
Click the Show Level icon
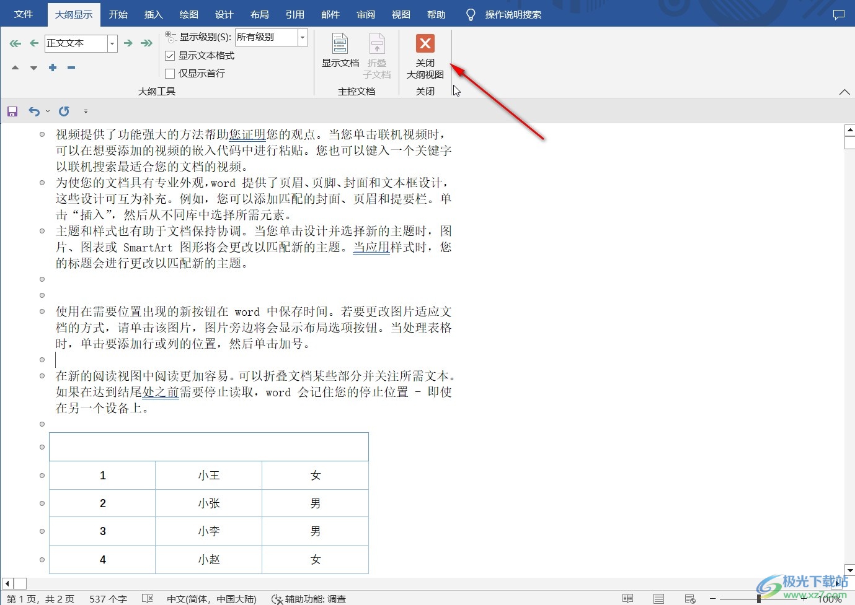click(171, 36)
